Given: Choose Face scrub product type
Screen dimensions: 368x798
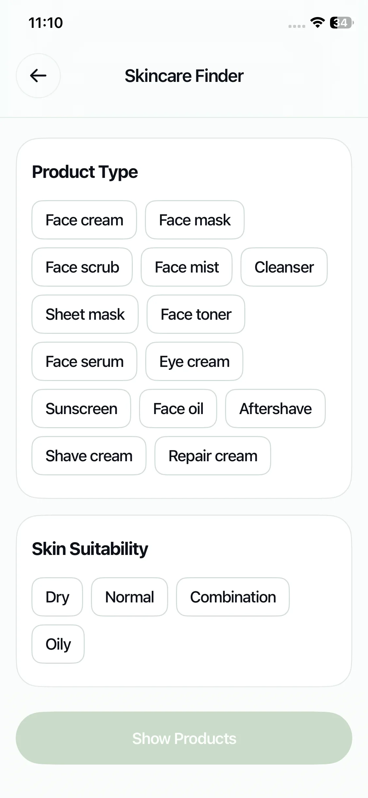Looking at the screenshot, I should pyautogui.click(x=82, y=267).
